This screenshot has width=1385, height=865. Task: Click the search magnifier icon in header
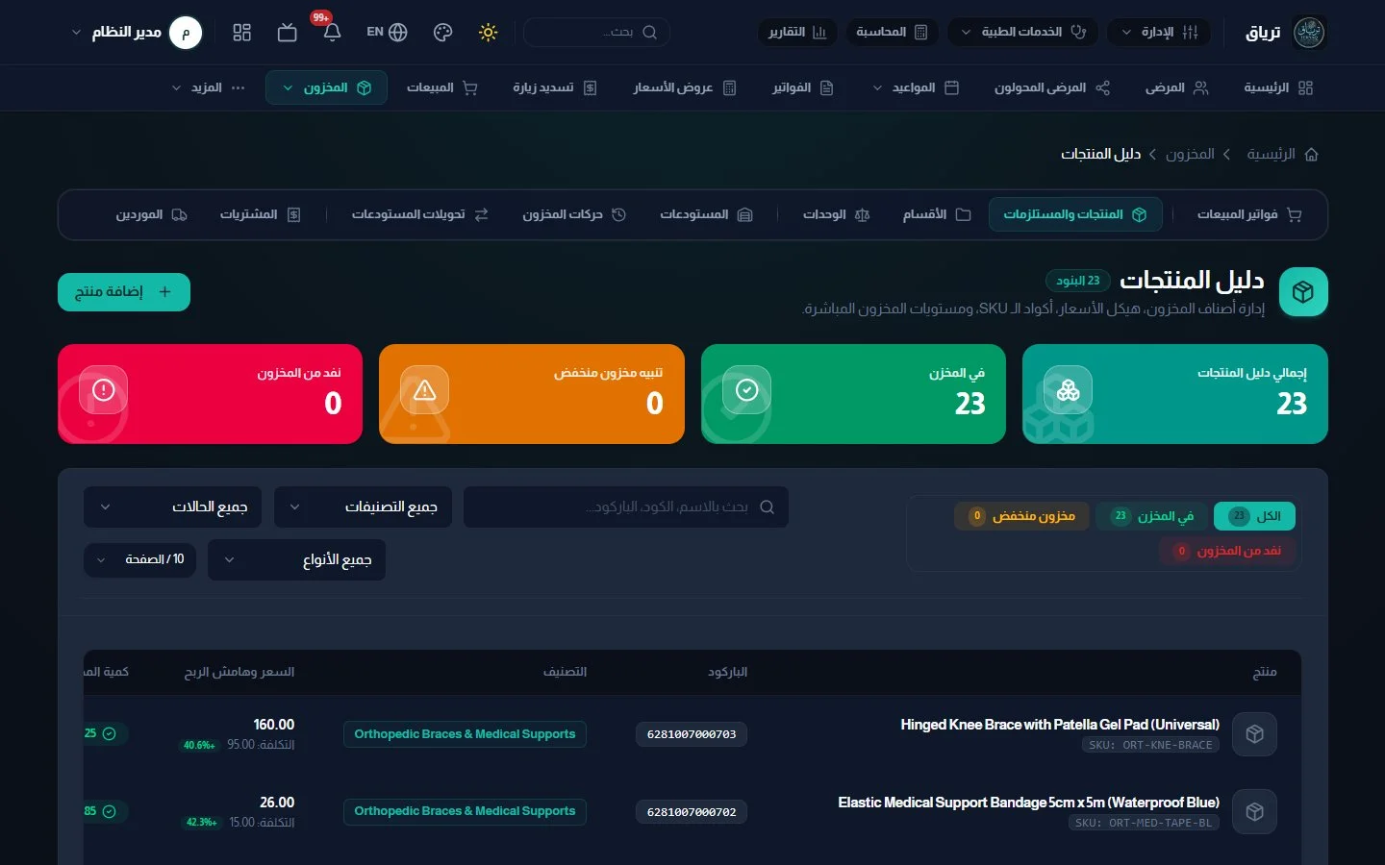[649, 33]
